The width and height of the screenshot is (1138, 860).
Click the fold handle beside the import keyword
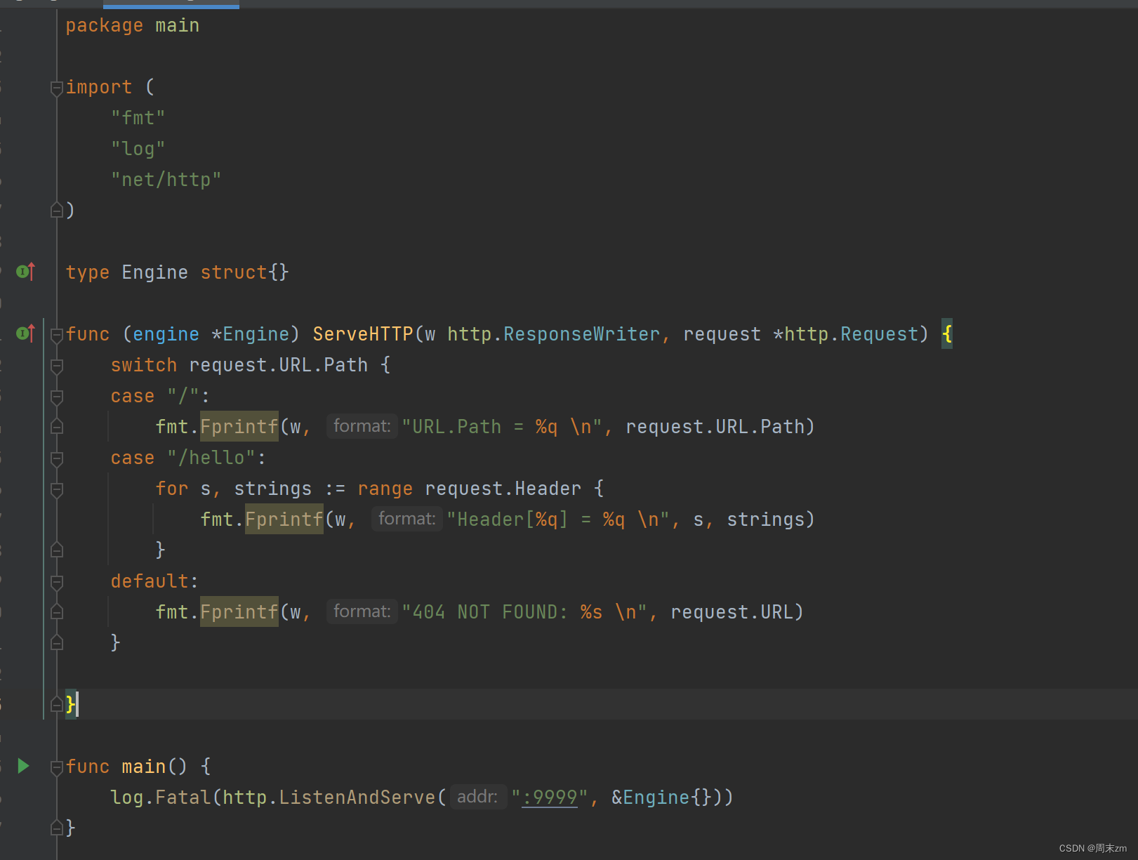click(x=57, y=88)
